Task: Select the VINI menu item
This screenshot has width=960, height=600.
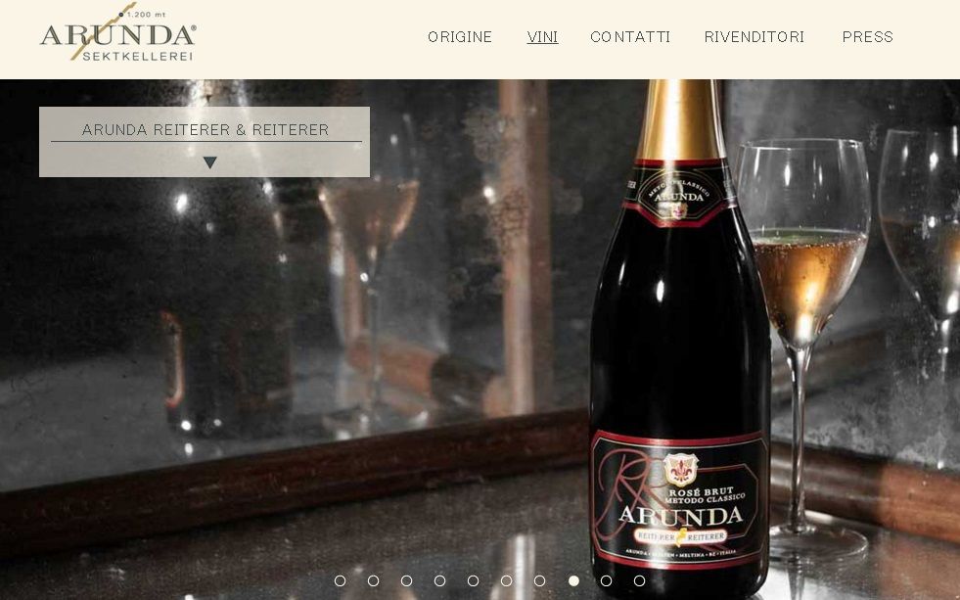Action: pyautogui.click(x=542, y=37)
